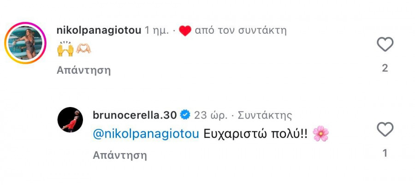View the 1 like on the reply
415x185 pixels.
tap(385, 153)
